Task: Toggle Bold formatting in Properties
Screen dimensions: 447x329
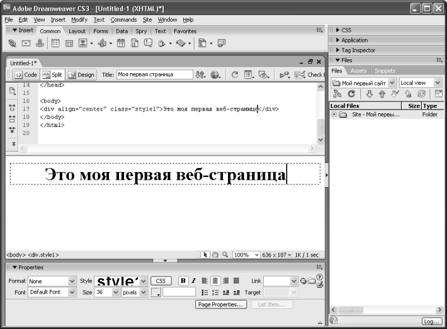Action: coord(183,281)
